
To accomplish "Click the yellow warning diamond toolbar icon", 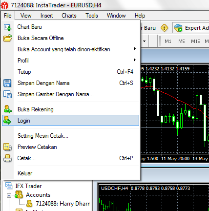I will coord(164,28).
